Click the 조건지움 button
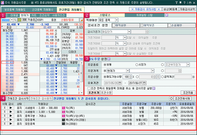This screenshot has width=197, height=135. tap(188, 93)
